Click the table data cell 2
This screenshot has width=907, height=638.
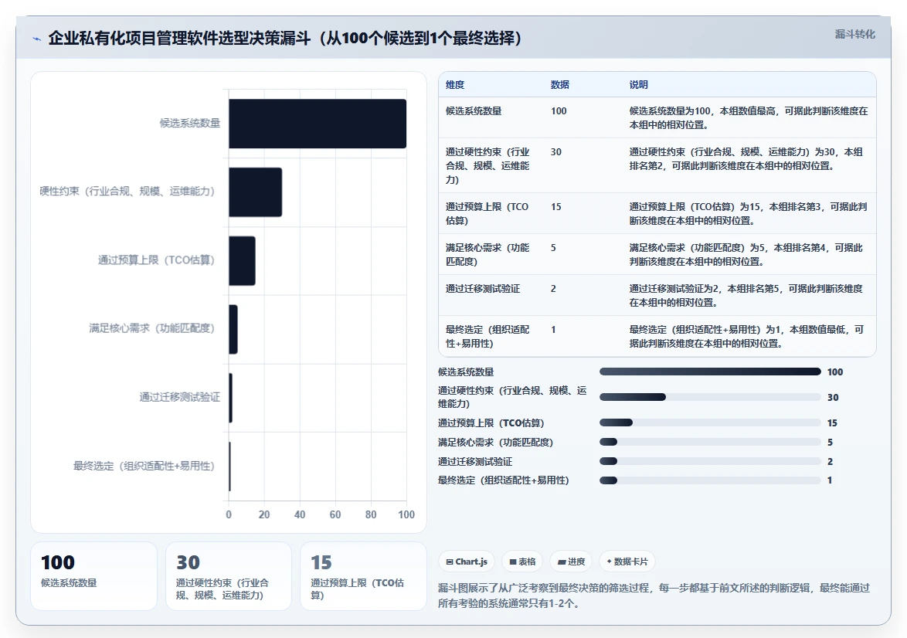tap(554, 289)
